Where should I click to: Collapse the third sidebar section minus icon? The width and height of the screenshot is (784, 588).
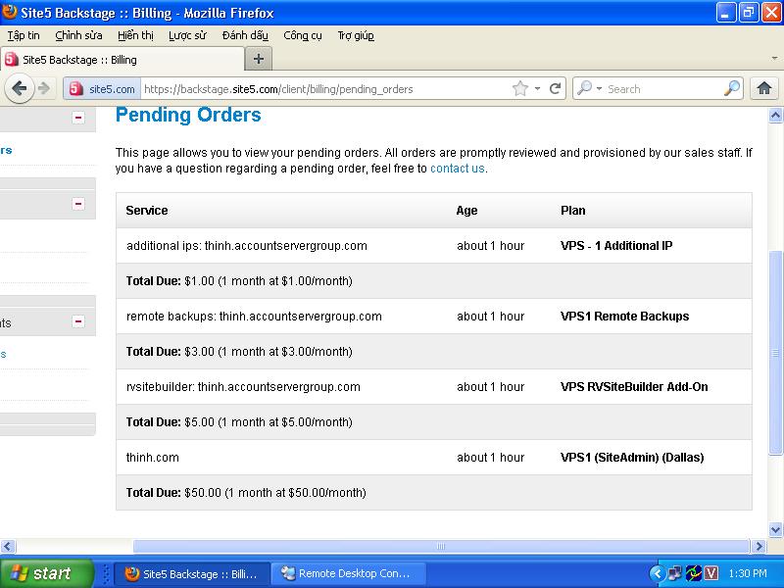pyautogui.click(x=78, y=321)
